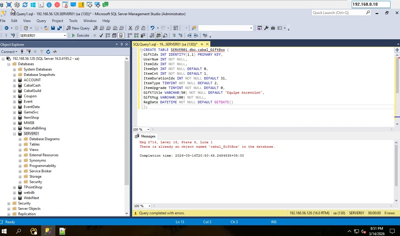Click the Undo arrow icon

[x=152, y=28]
